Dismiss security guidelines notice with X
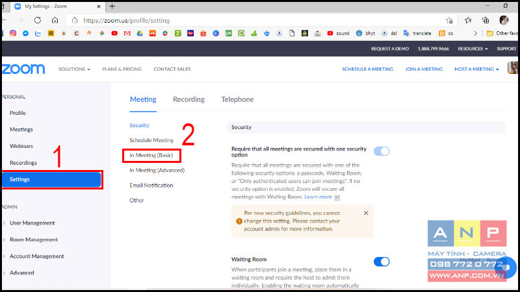This screenshot has height=292, width=520. pos(366,213)
